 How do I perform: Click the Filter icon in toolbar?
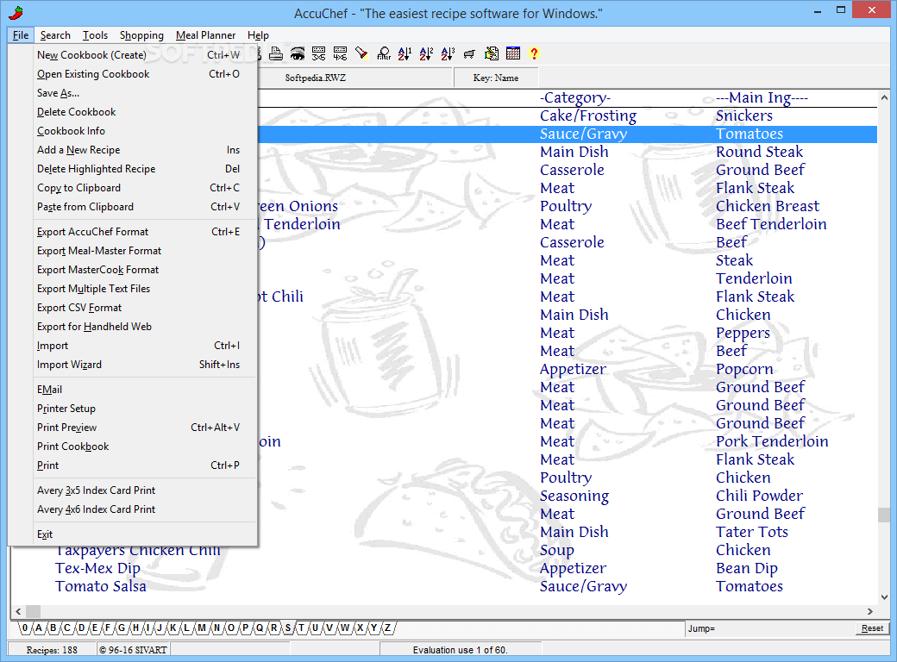tap(384, 53)
